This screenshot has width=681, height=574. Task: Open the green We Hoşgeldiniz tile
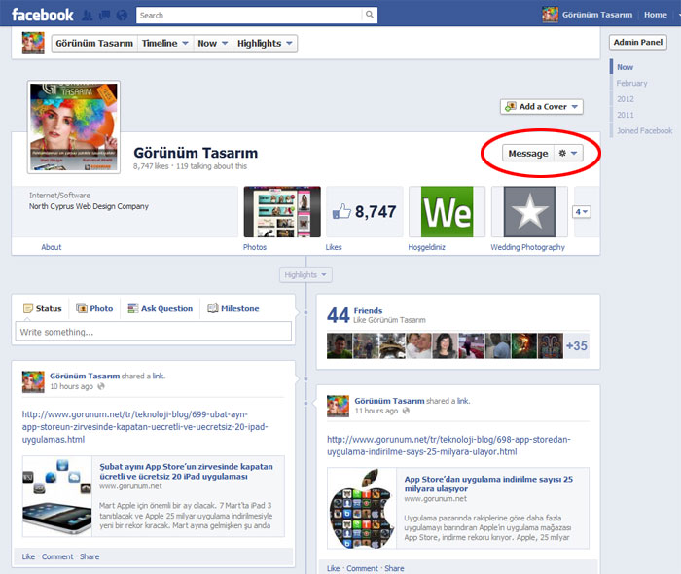pyautogui.click(x=448, y=212)
